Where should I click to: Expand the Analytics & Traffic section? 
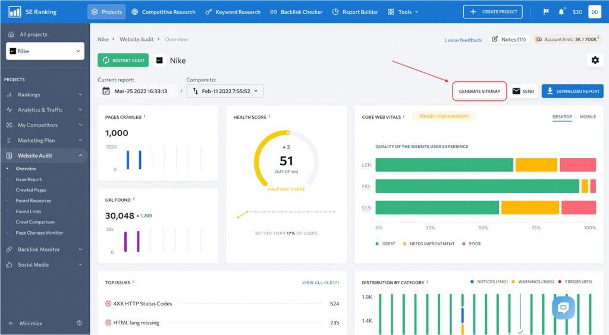click(x=80, y=110)
